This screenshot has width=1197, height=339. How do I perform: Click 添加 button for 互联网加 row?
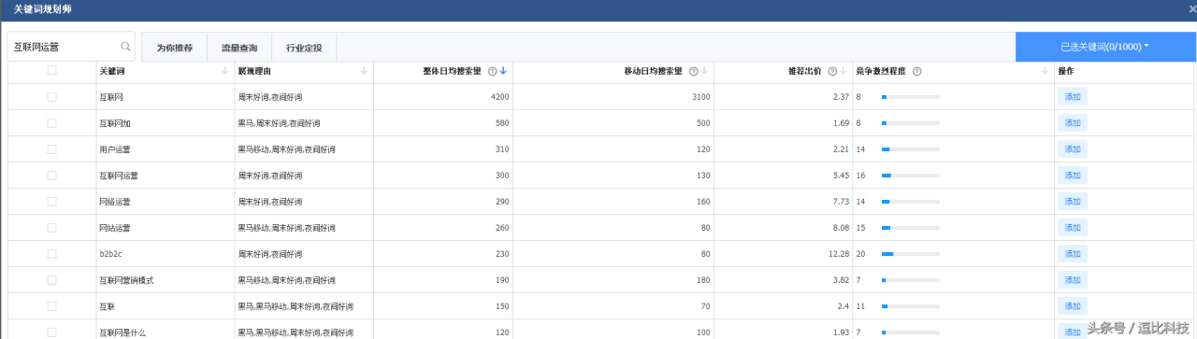tap(1073, 122)
